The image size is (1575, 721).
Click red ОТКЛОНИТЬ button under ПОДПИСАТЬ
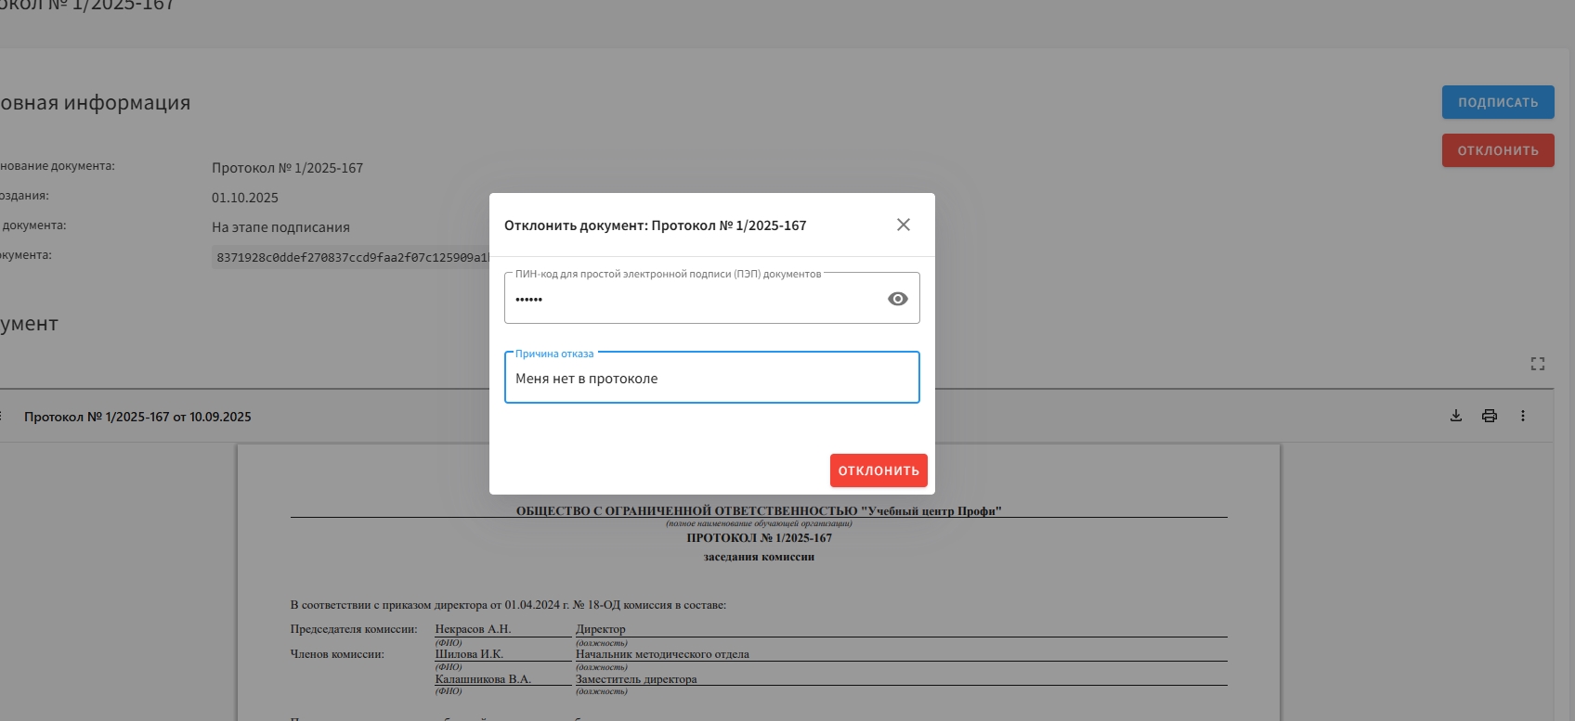pos(1497,150)
